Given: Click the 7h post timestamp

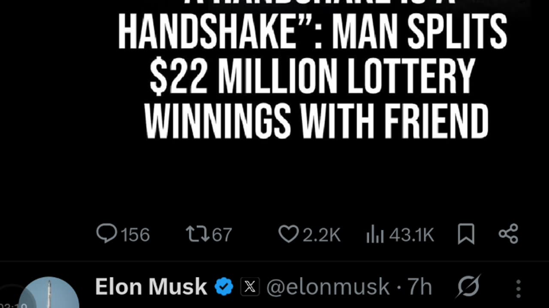Looking at the screenshot, I should click(x=419, y=287).
